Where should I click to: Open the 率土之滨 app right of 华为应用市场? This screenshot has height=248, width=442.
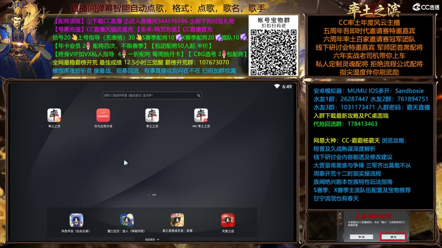tap(152, 115)
